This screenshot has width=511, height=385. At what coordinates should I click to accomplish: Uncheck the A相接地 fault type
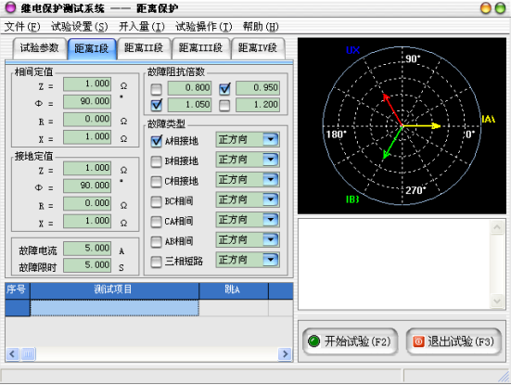[x=157, y=141]
